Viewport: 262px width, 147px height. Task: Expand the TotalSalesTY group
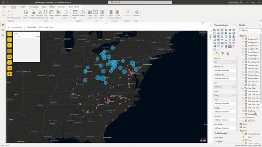tap(241, 118)
